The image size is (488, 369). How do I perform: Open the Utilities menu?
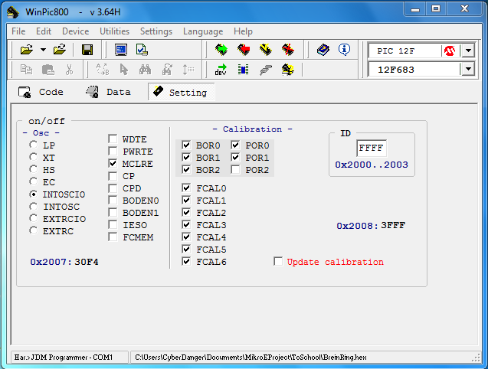(115, 31)
